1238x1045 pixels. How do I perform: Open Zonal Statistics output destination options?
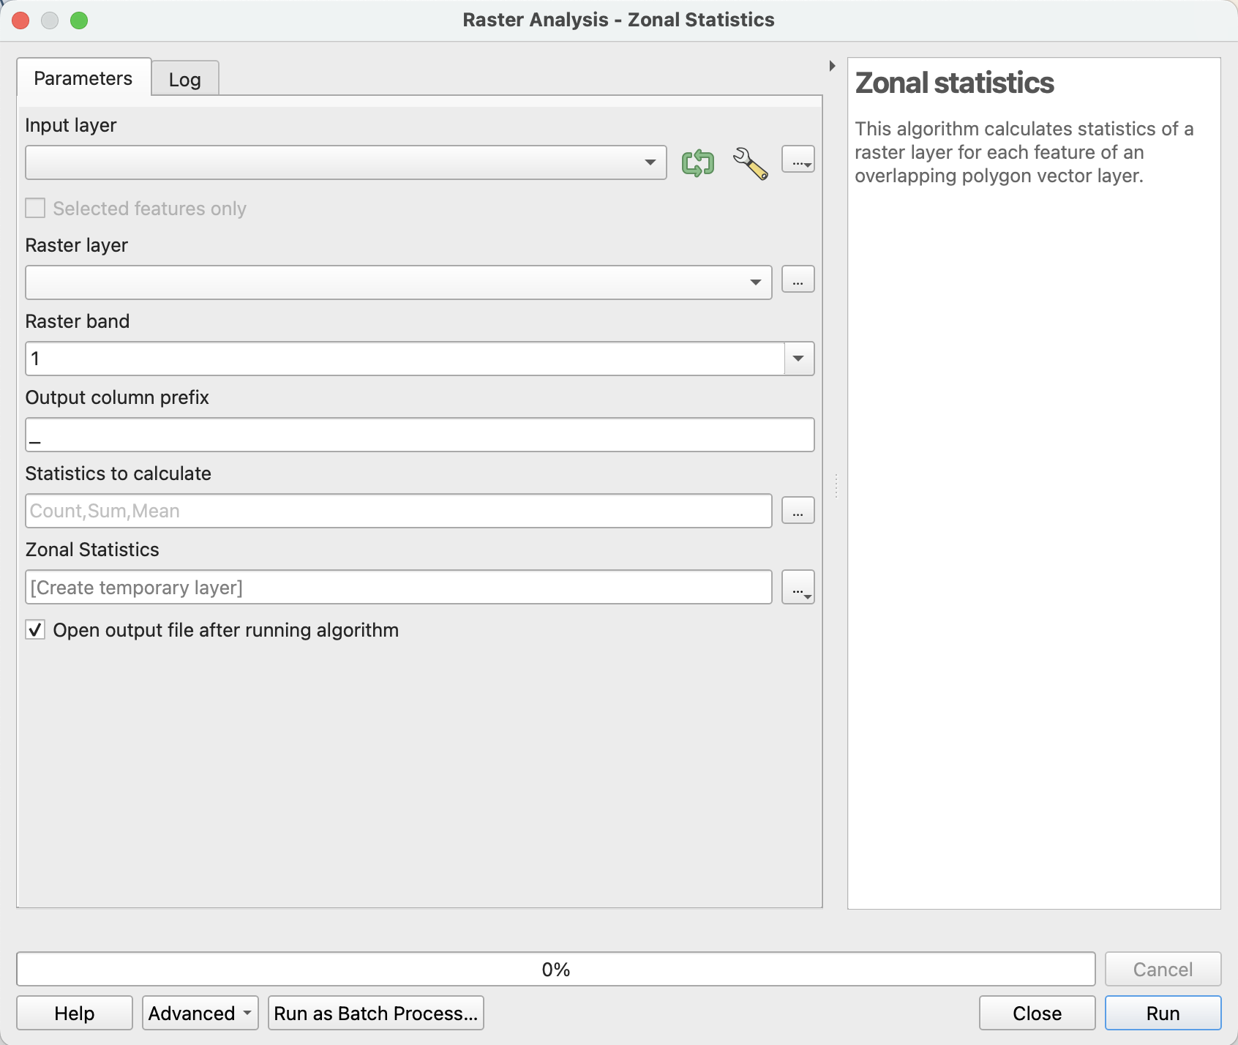coord(798,588)
